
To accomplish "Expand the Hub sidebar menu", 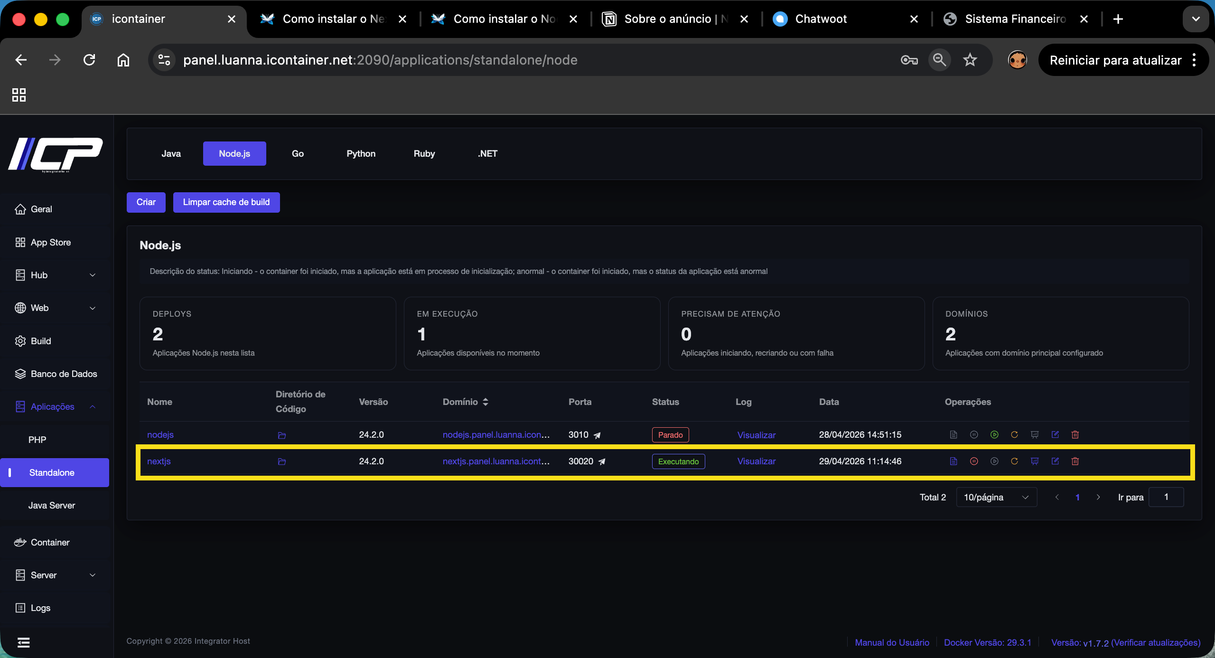I will [x=55, y=275].
